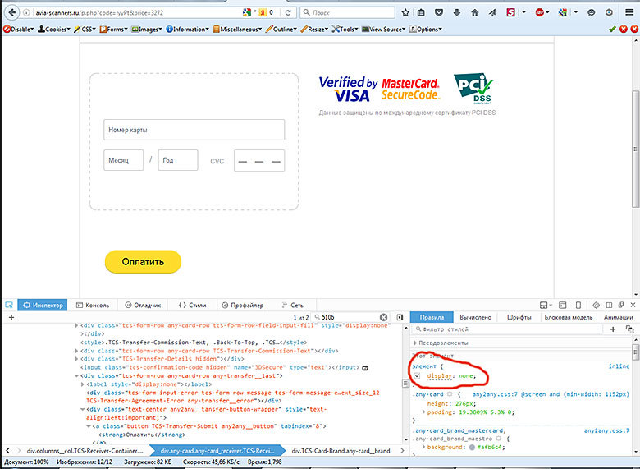Open the View Source dropdown menu

point(384,29)
